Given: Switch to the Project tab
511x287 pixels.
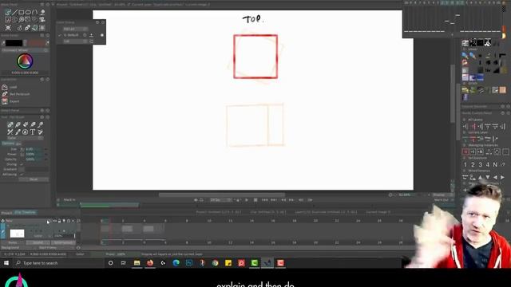Looking at the screenshot, I should coord(6,213).
